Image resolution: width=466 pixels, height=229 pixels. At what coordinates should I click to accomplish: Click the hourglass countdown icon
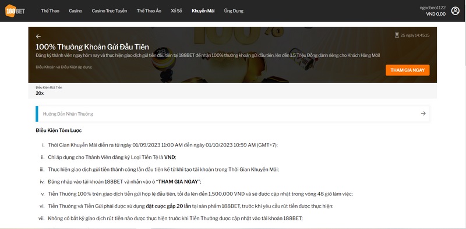[397, 35]
